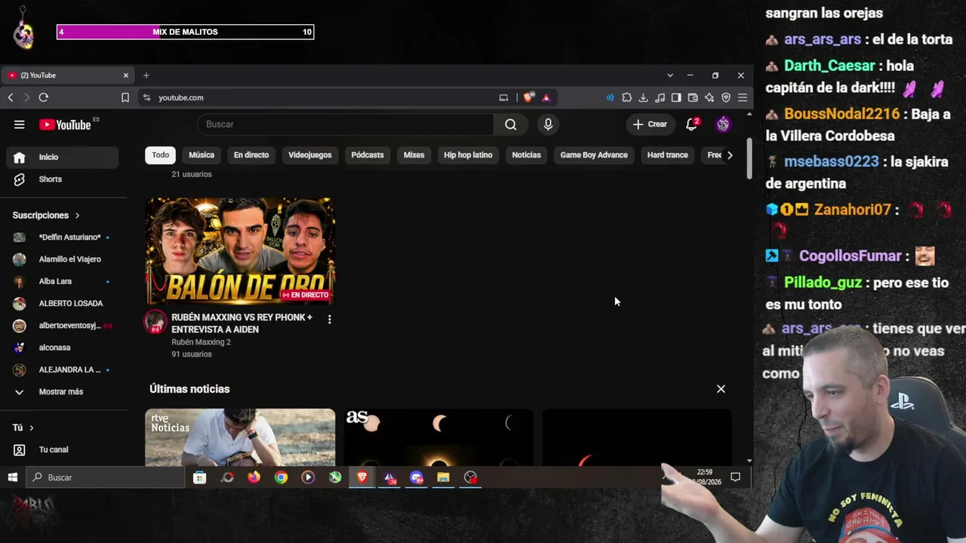
Task: Bookmark this page with the bookmark icon
Action: pos(125,97)
